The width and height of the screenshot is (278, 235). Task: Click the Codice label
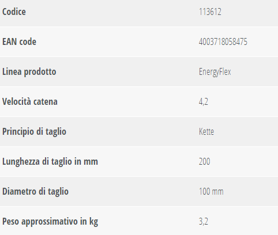pos(14,12)
